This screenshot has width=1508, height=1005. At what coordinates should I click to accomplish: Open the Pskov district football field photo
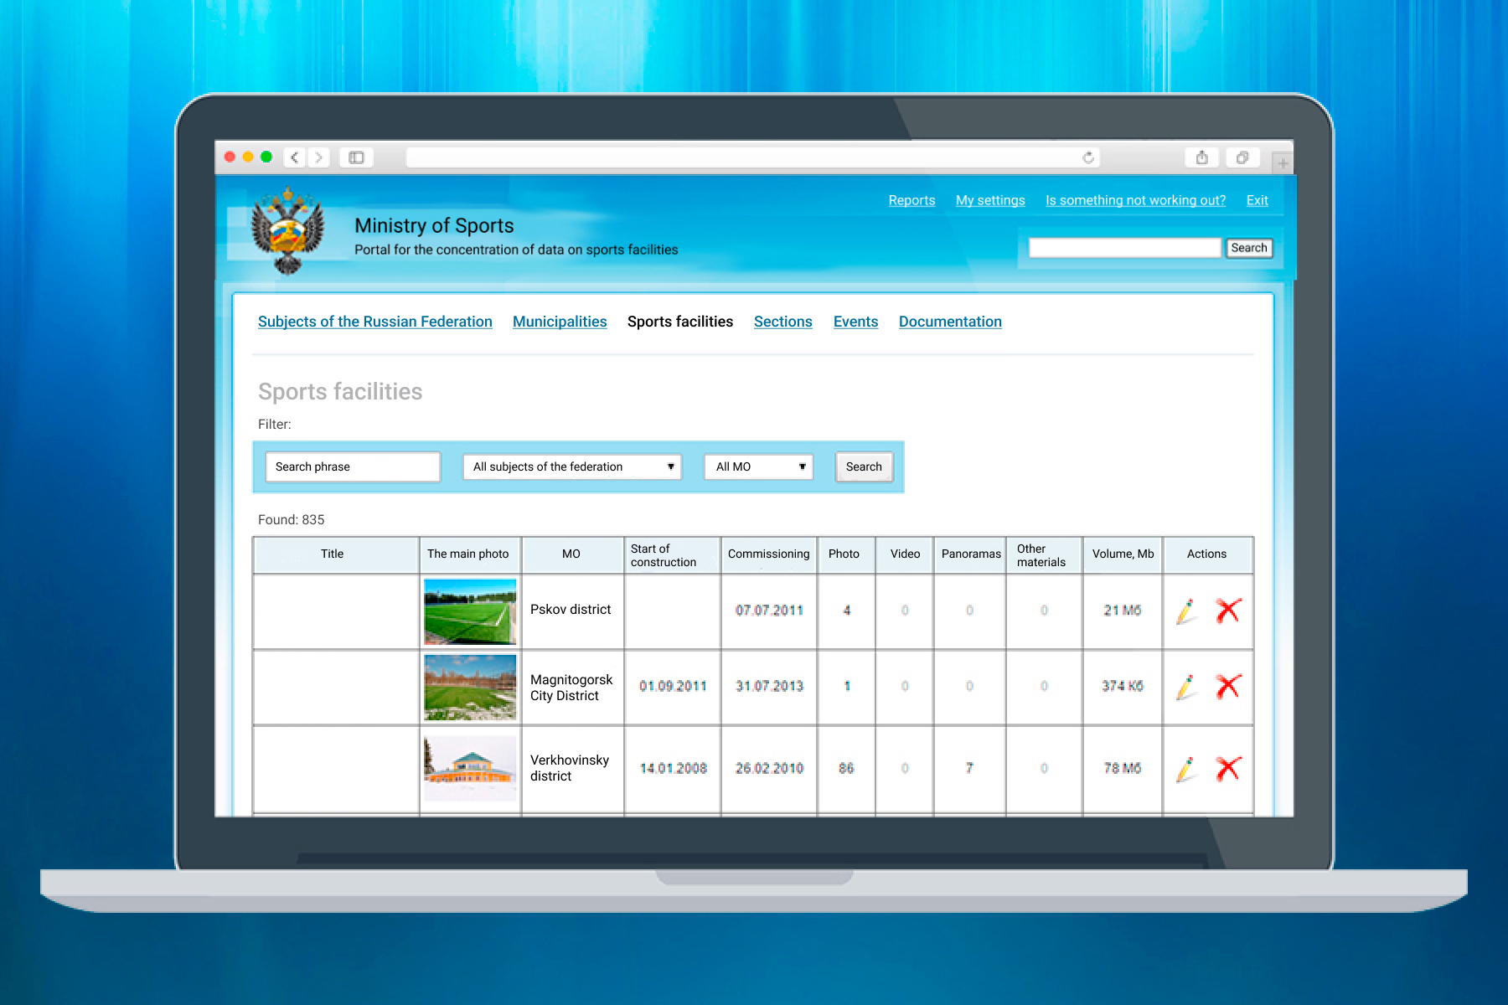click(470, 611)
